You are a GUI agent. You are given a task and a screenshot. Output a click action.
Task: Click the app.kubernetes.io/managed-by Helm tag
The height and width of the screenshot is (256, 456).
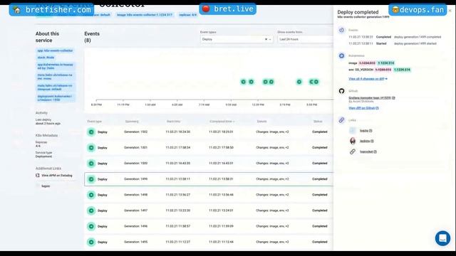[55, 66]
